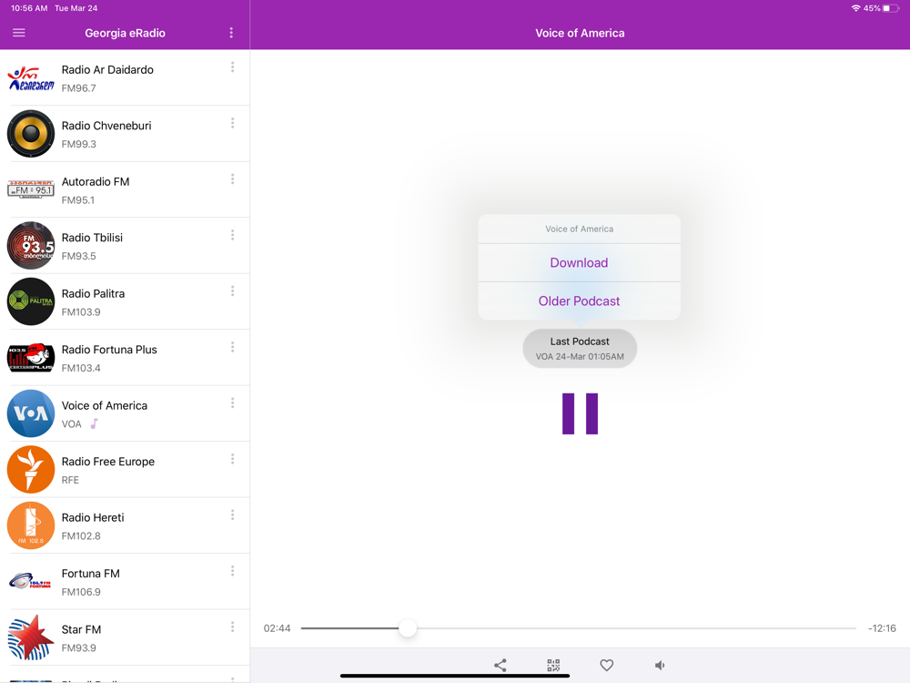Play Radio Hereti station
The width and height of the screenshot is (910, 683).
(x=125, y=525)
